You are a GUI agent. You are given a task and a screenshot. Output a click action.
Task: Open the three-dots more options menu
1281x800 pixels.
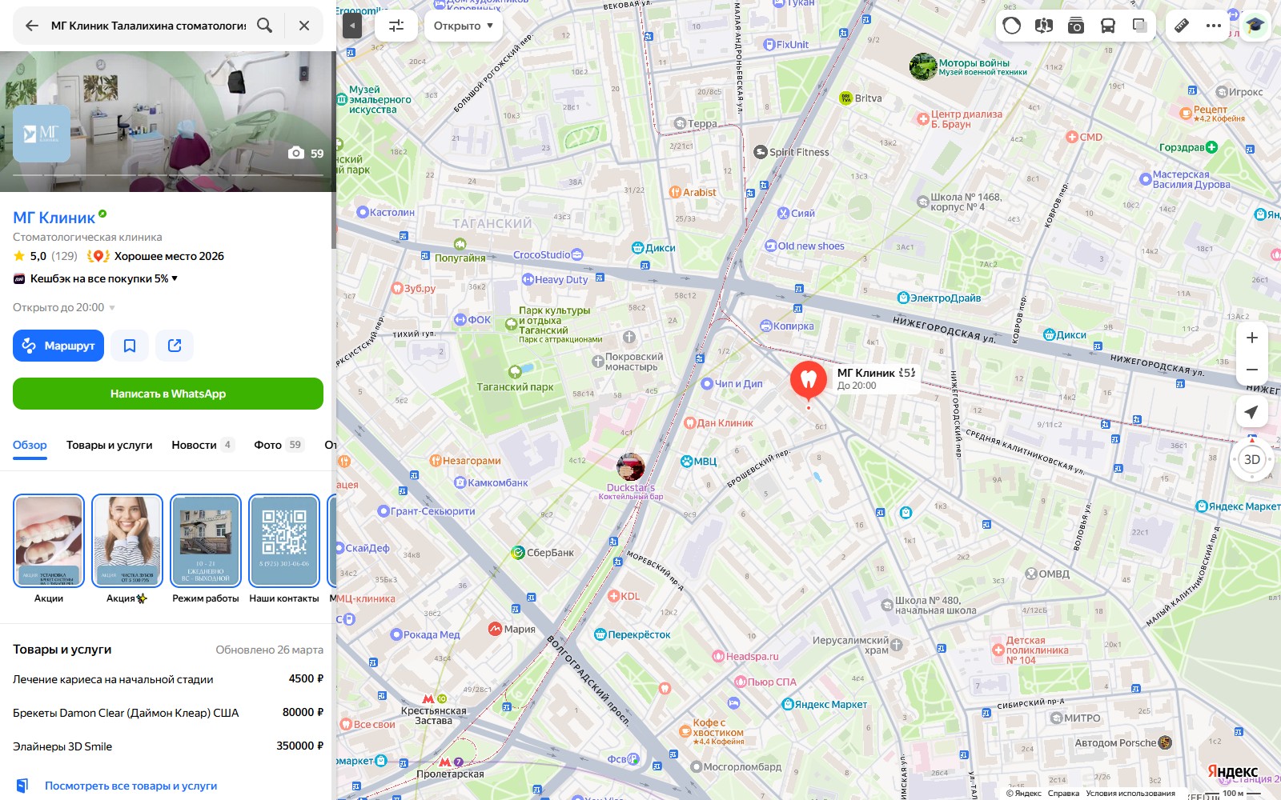click(x=1214, y=26)
